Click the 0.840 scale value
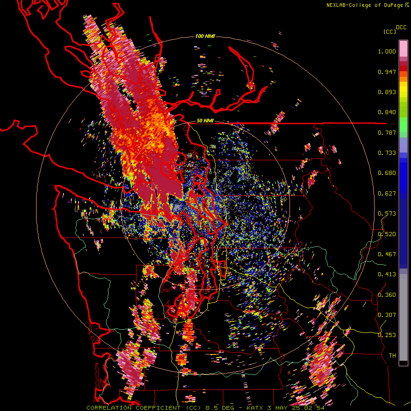The image size is (411, 411). click(387, 112)
